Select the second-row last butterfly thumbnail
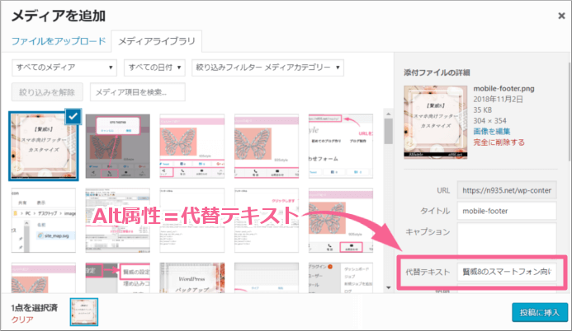The width and height of the screenshot is (572, 331). [341, 221]
